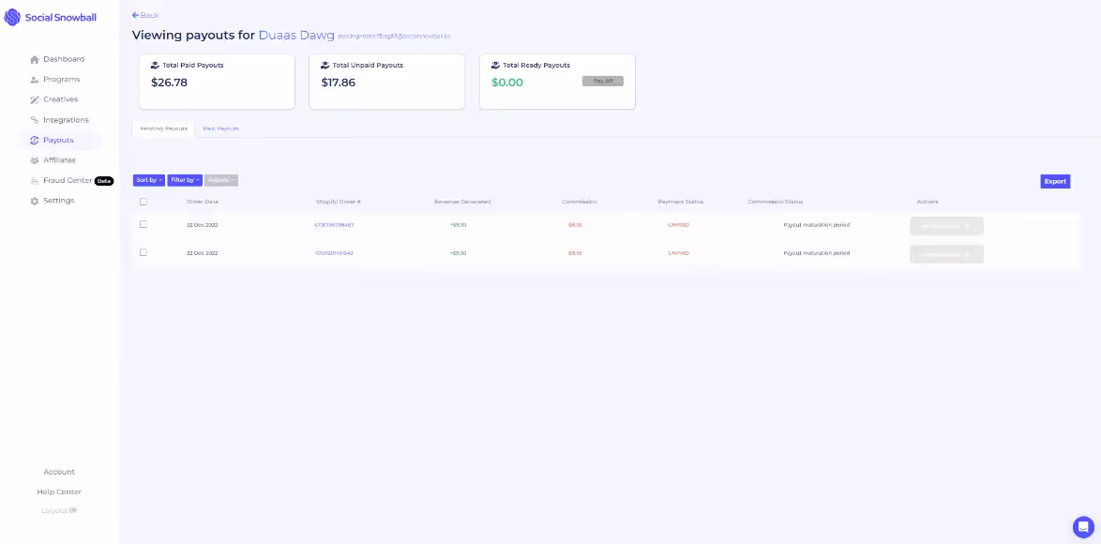
Task: Open Affiliates in the sidebar
Action: tap(60, 160)
